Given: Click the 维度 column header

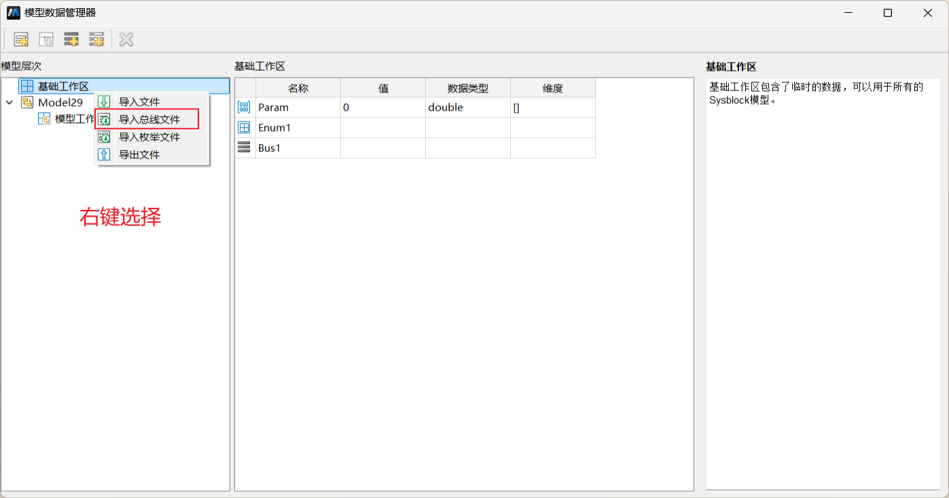Looking at the screenshot, I should coord(553,88).
